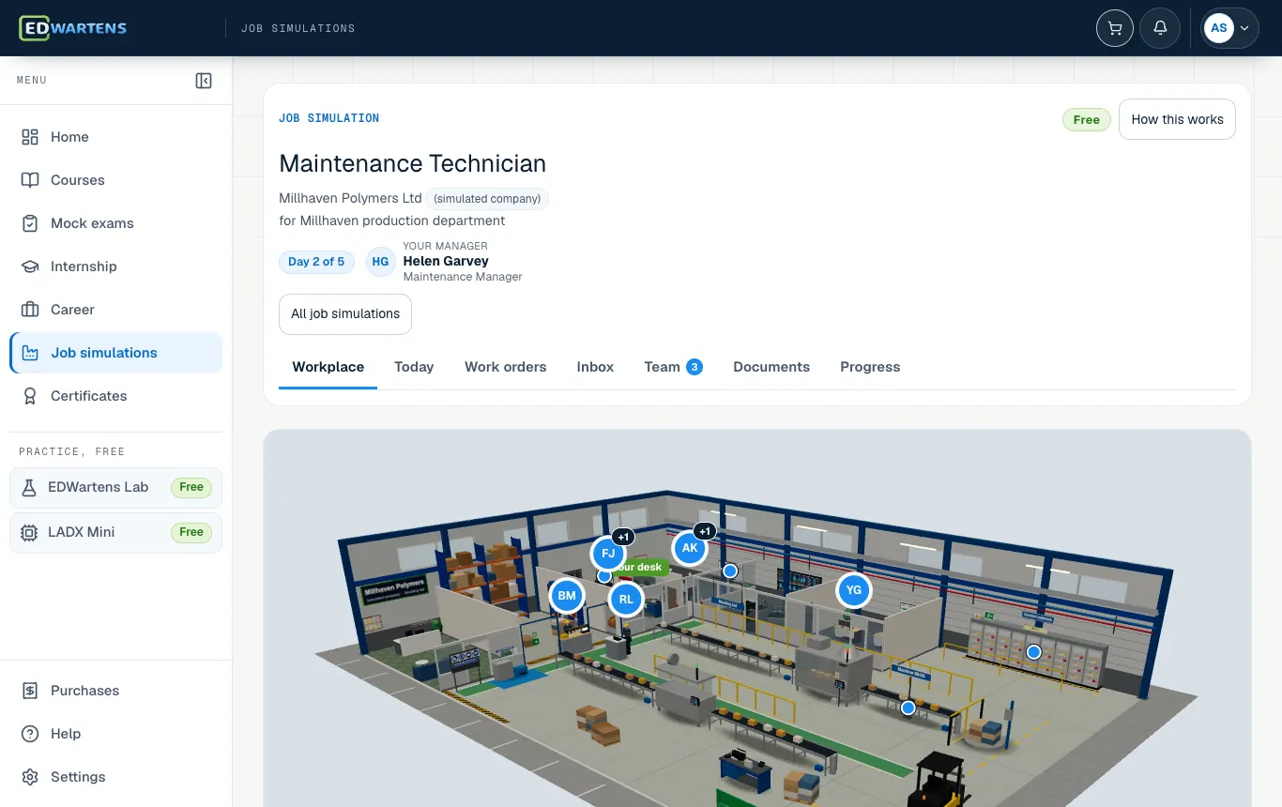The width and height of the screenshot is (1282, 807).
Task: Open Mock exams in sidebar
Action: [x=116, y=223]
